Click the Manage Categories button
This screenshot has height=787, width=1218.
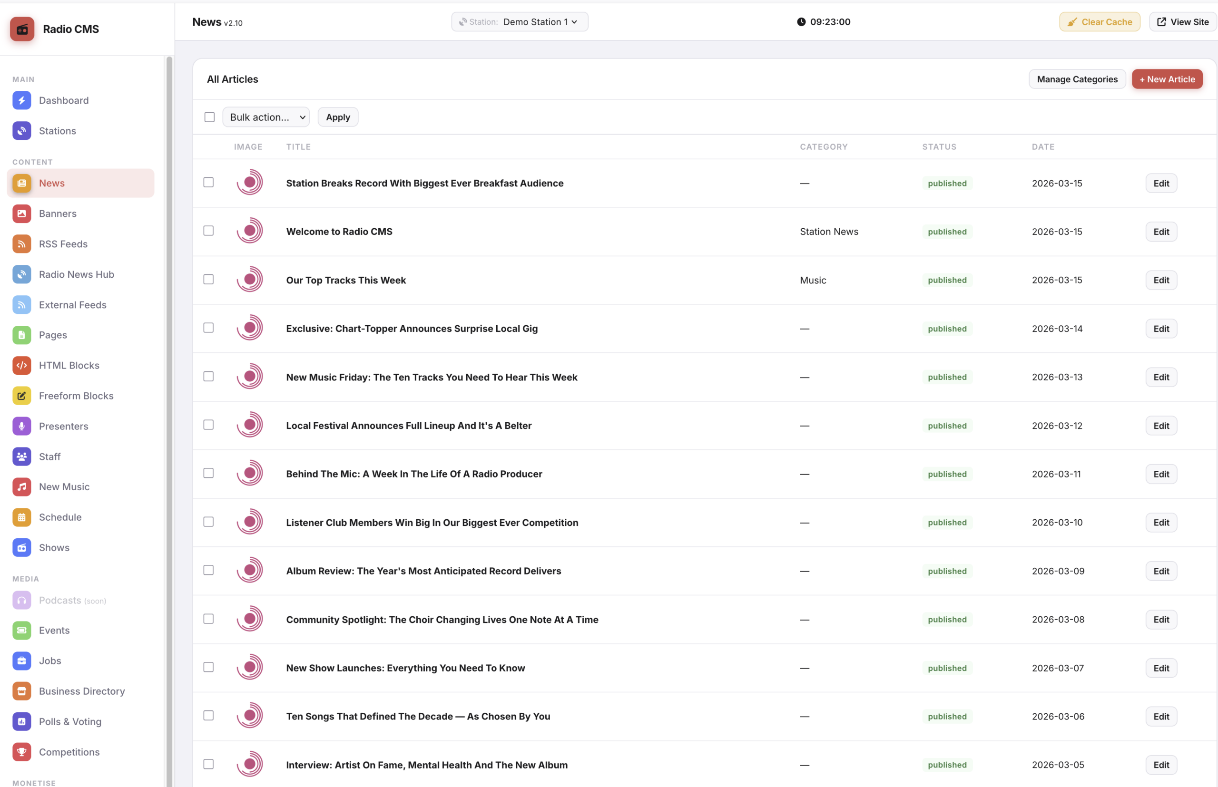pyautogui.click(x=1076, y=79)
